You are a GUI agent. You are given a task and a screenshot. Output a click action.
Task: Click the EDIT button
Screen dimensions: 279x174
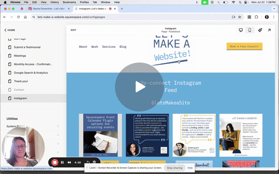[73, 30]
